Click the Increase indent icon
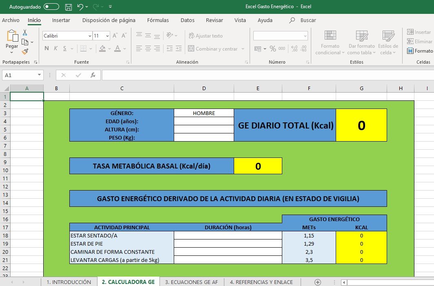 (179, 49)
